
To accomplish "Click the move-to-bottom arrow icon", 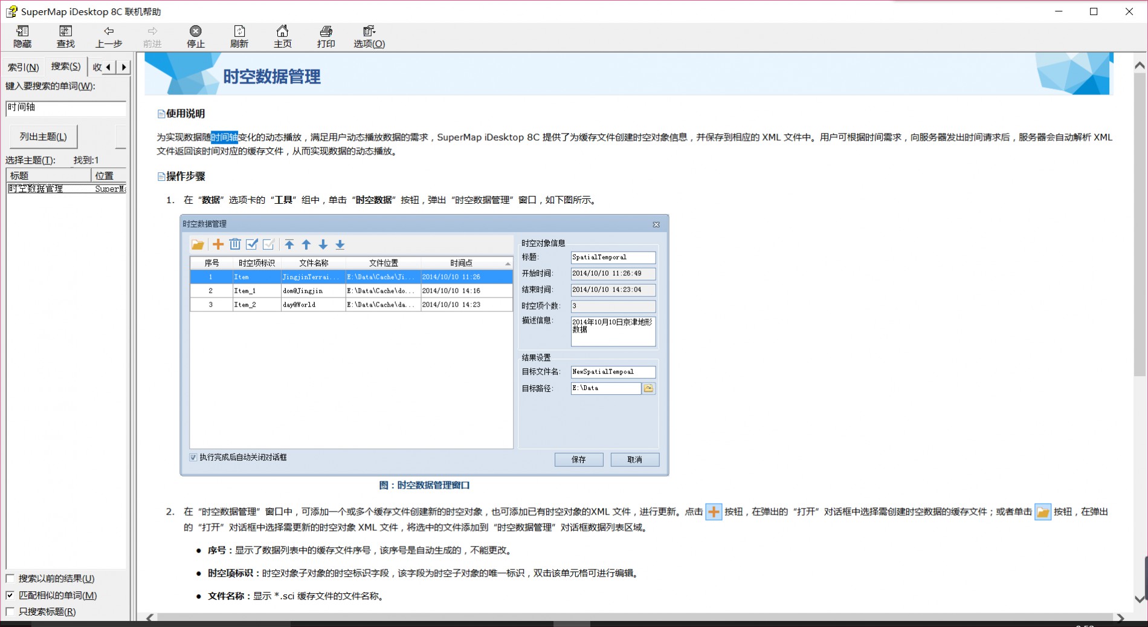I will pos(340,244).
